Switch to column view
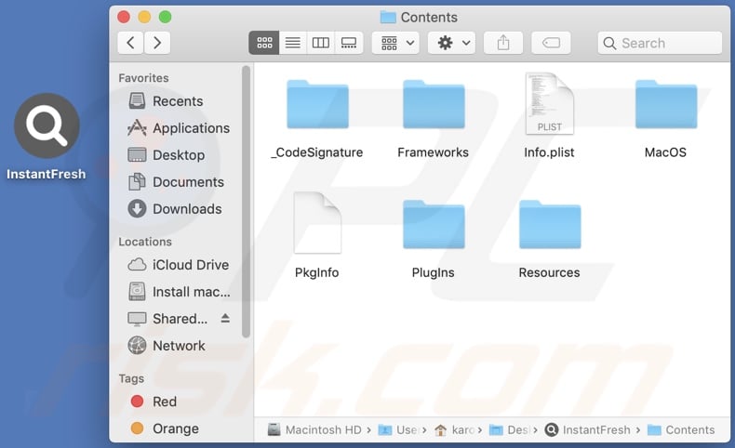 pyautogui.click(x=321, y=43)
